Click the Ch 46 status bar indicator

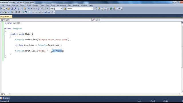coord(166,101)
